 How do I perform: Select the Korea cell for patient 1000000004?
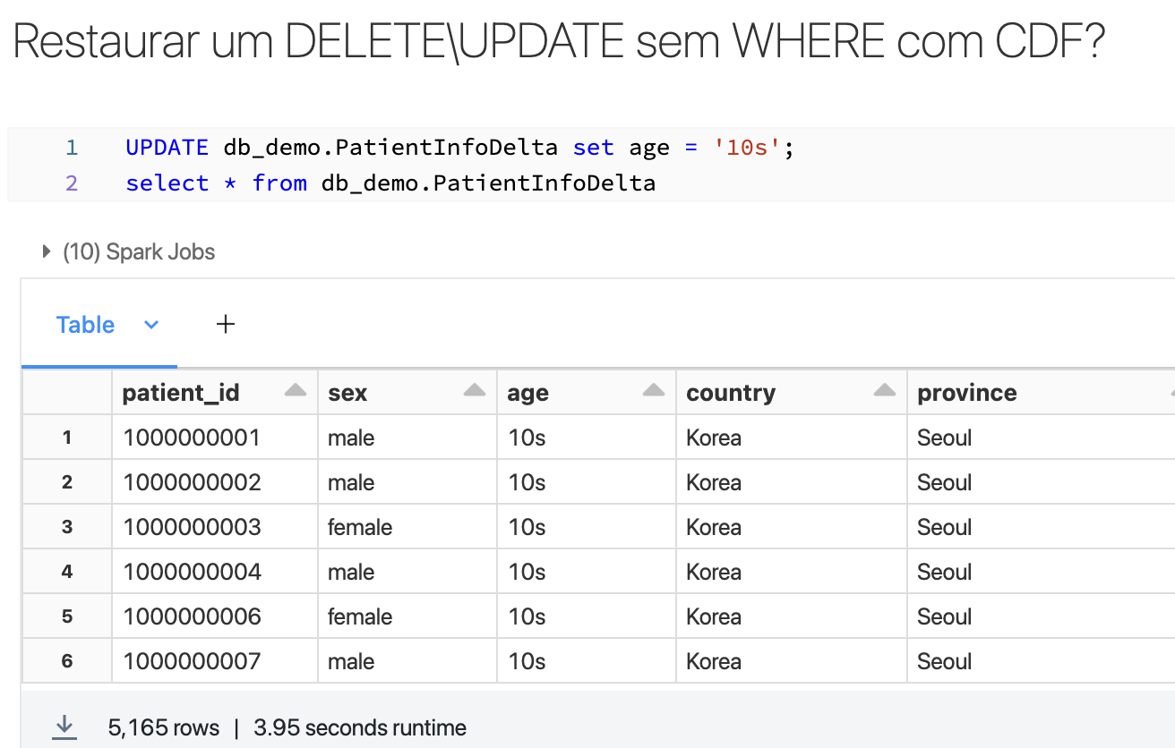[x=792, y=572]
